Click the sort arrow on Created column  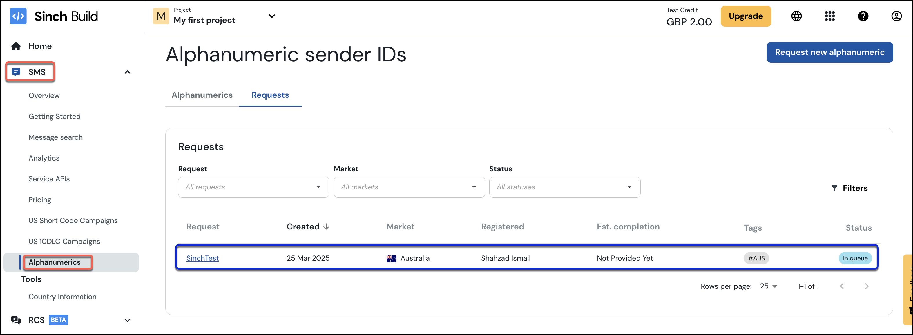327,227
